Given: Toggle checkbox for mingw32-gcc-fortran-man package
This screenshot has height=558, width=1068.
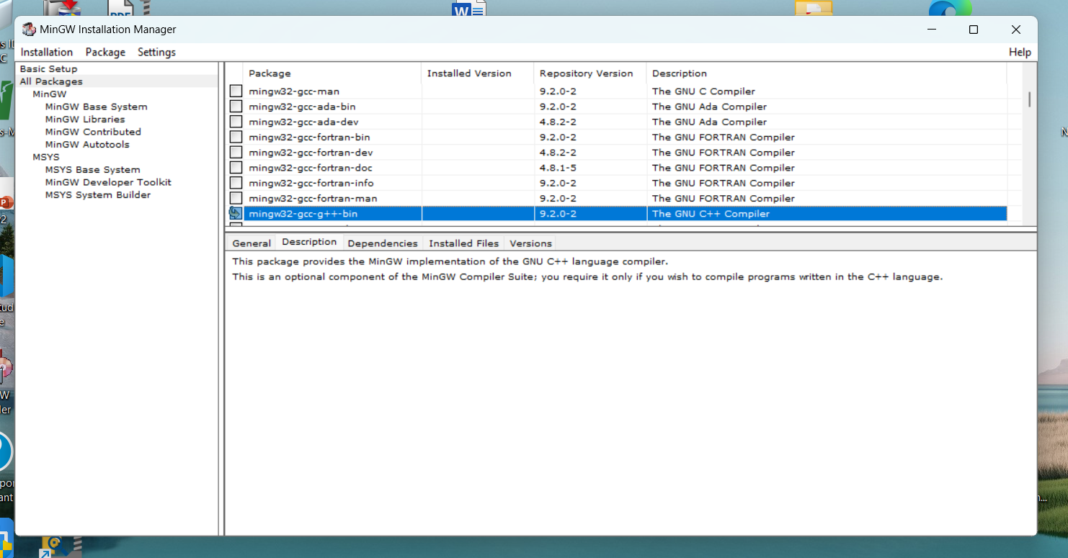Looking at the screenshot, I should [x=236, y=198].
